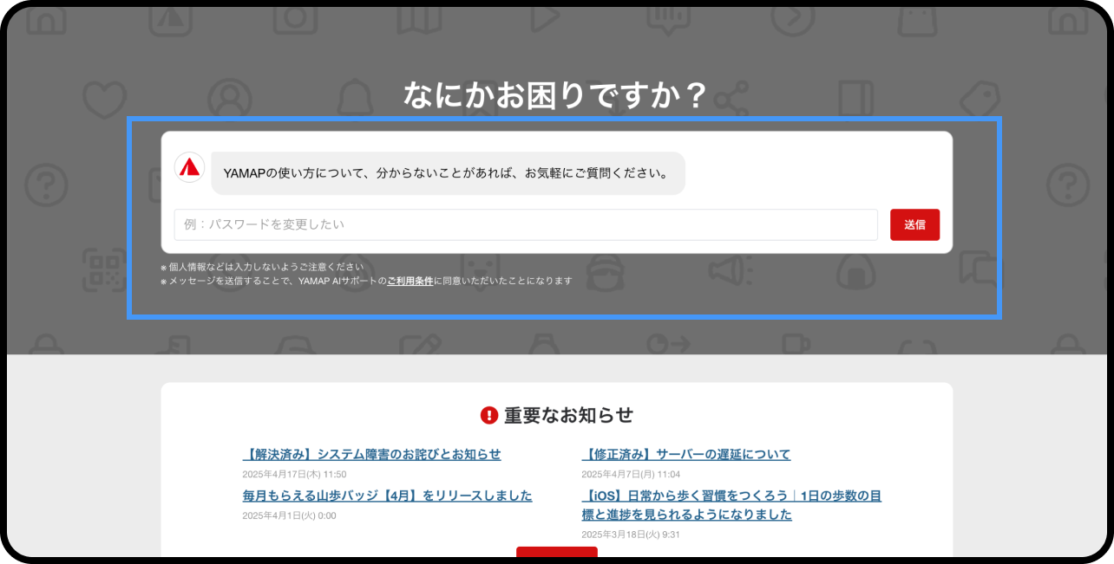The height and width of the screenshot is (564, 1114).
Task: Open the 毎月もらえる山歩バッジ【4月】 release notice
Action: 387,496
